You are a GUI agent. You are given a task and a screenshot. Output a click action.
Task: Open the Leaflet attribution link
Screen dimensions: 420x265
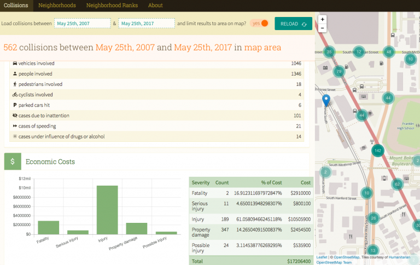(322, 257)
